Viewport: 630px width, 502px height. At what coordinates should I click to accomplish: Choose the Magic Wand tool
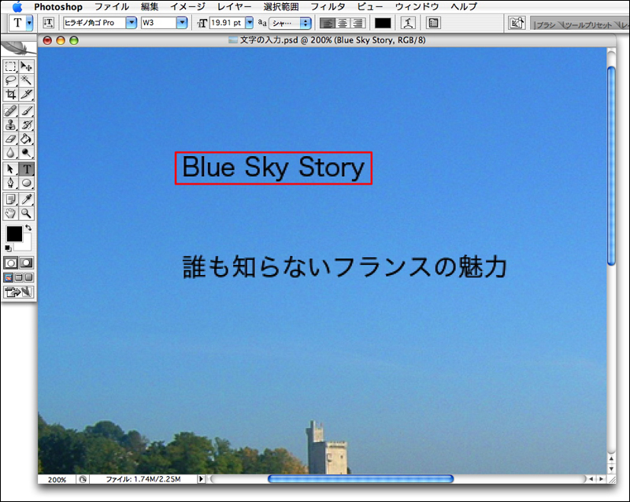(26, 80)
